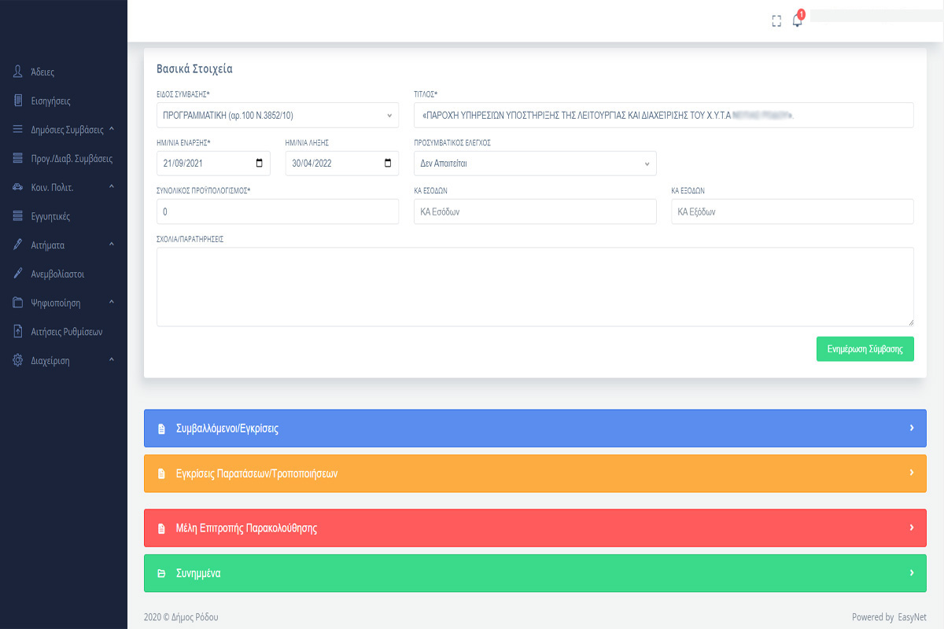Focus the Συνολικός Προϋπολογισμός field
Image resolution: width=944 pixels, height=629 pixels.
[278, 212]
